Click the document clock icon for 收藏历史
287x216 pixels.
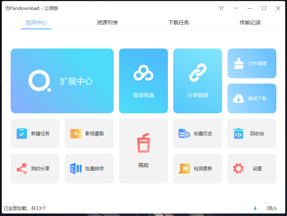coord(184,133)
